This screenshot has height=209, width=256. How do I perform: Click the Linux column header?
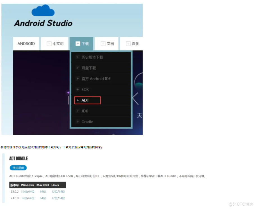(55, 185)
